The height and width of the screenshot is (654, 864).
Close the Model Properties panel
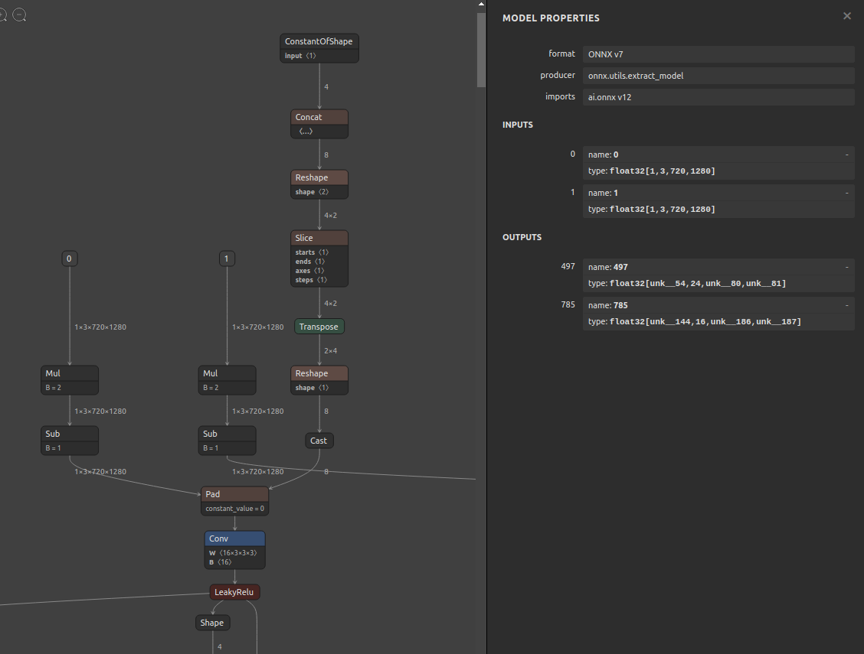[x=847, y=16]
